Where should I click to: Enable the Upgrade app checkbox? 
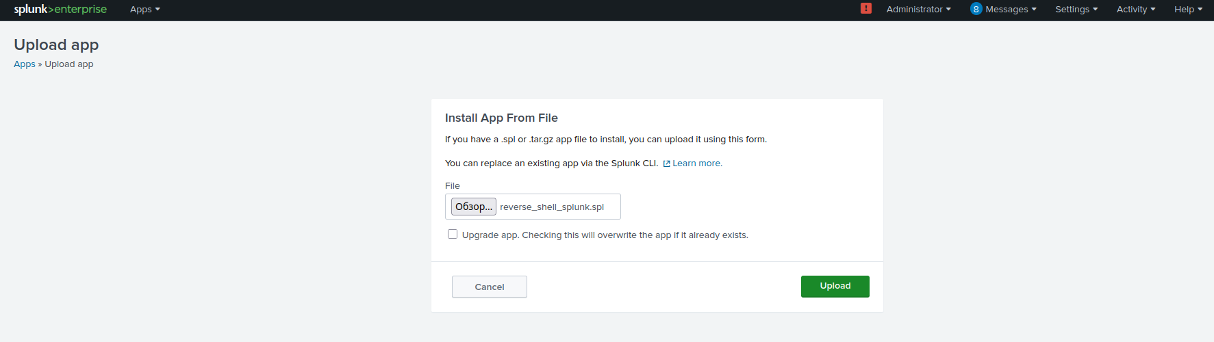453,234
